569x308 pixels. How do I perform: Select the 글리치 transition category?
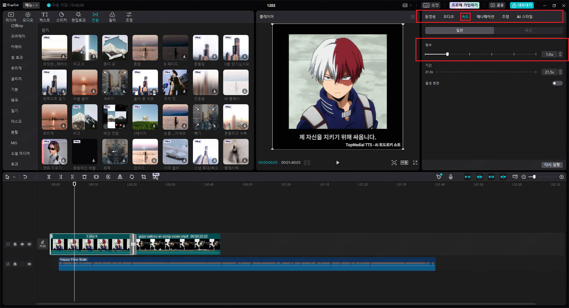click(x=16, y=79)
